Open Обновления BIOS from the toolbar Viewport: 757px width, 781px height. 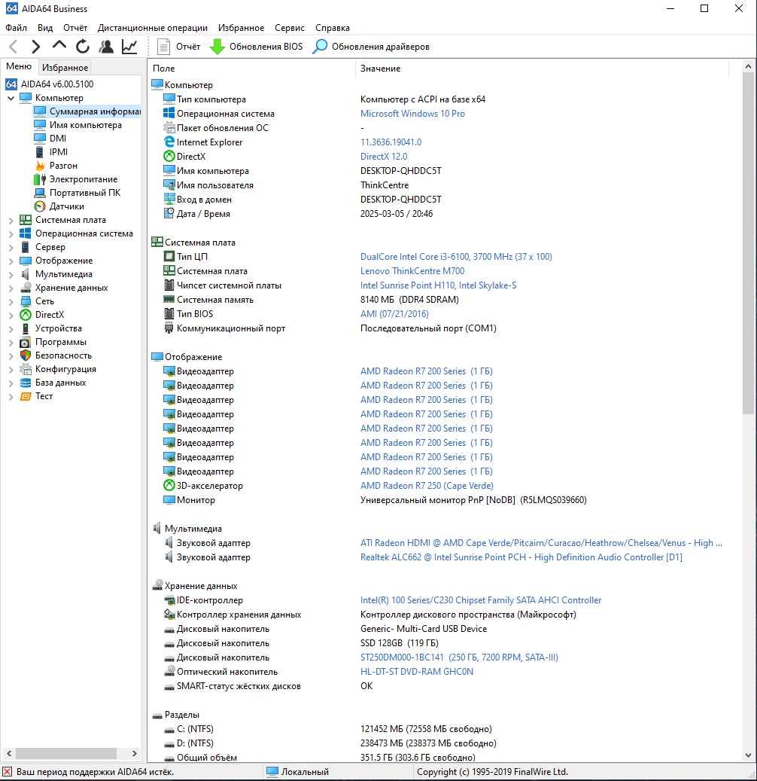[x=257, y=47]
